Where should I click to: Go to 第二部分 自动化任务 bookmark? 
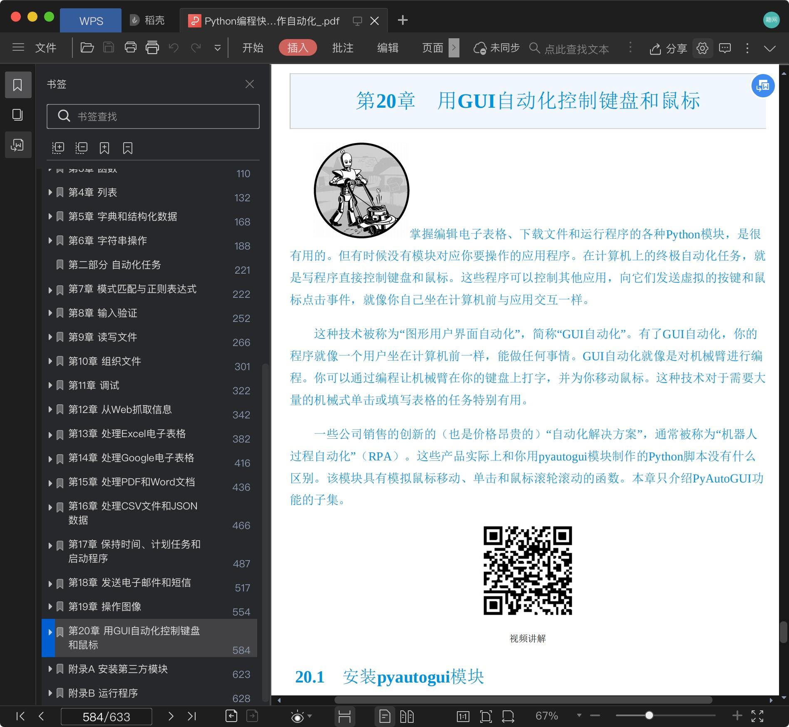pyautogui.click(x=114, y=265)
